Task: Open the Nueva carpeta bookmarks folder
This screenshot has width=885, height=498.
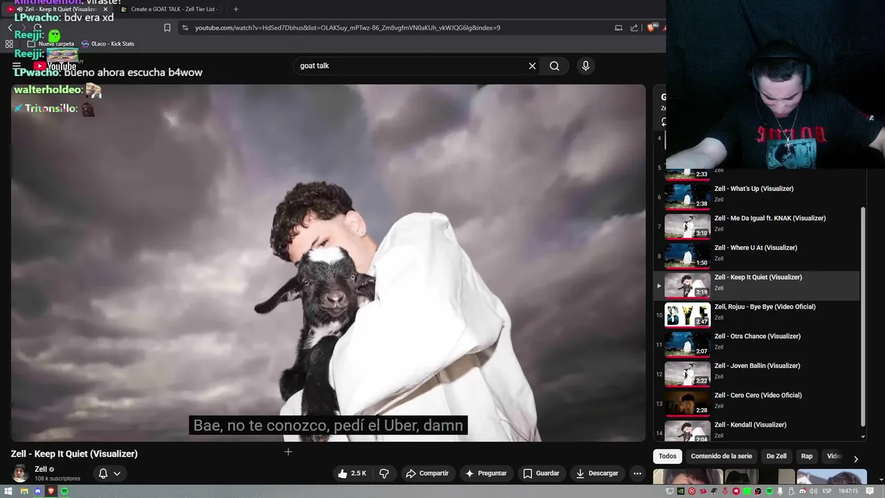Action: [50, 44]
